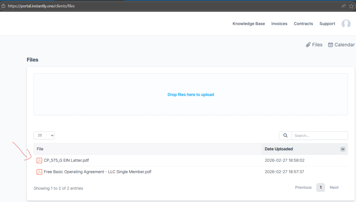Click the PDF icon beside CP_575_G EIN Latter
This screenshot has height=202, width=356.
pos(39,160)
